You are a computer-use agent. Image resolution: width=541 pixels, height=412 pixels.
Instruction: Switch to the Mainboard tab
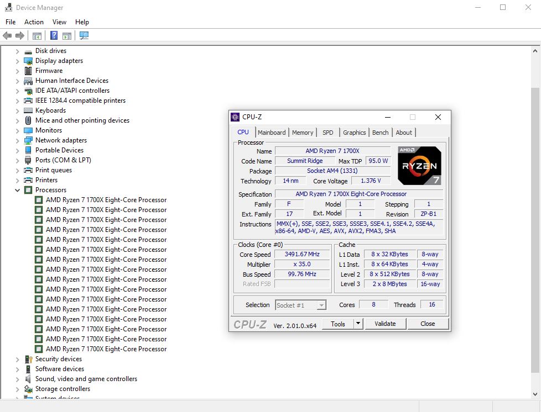pos(272,133)
